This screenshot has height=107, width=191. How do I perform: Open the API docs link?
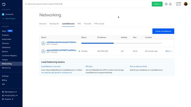coord(89,67)
